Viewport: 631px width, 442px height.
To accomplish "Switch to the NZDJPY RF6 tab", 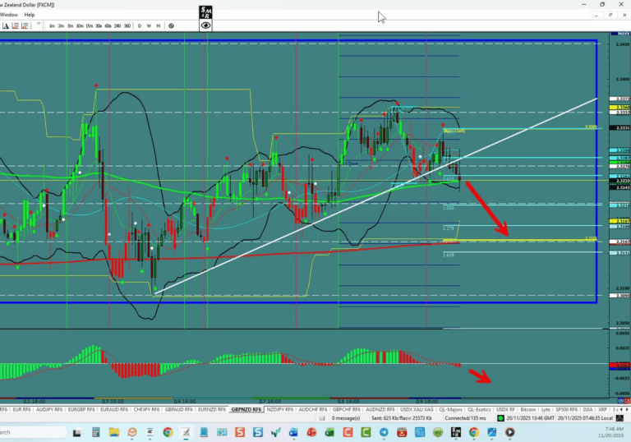I will pyautogui.click(x=280, y=409).
